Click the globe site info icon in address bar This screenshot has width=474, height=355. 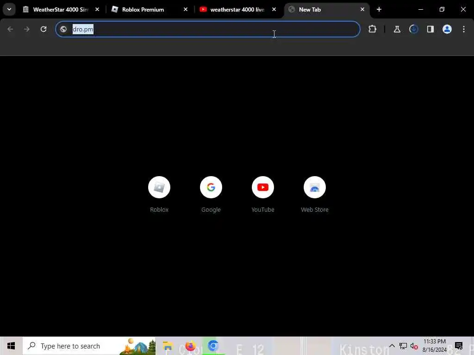point(63,29)
